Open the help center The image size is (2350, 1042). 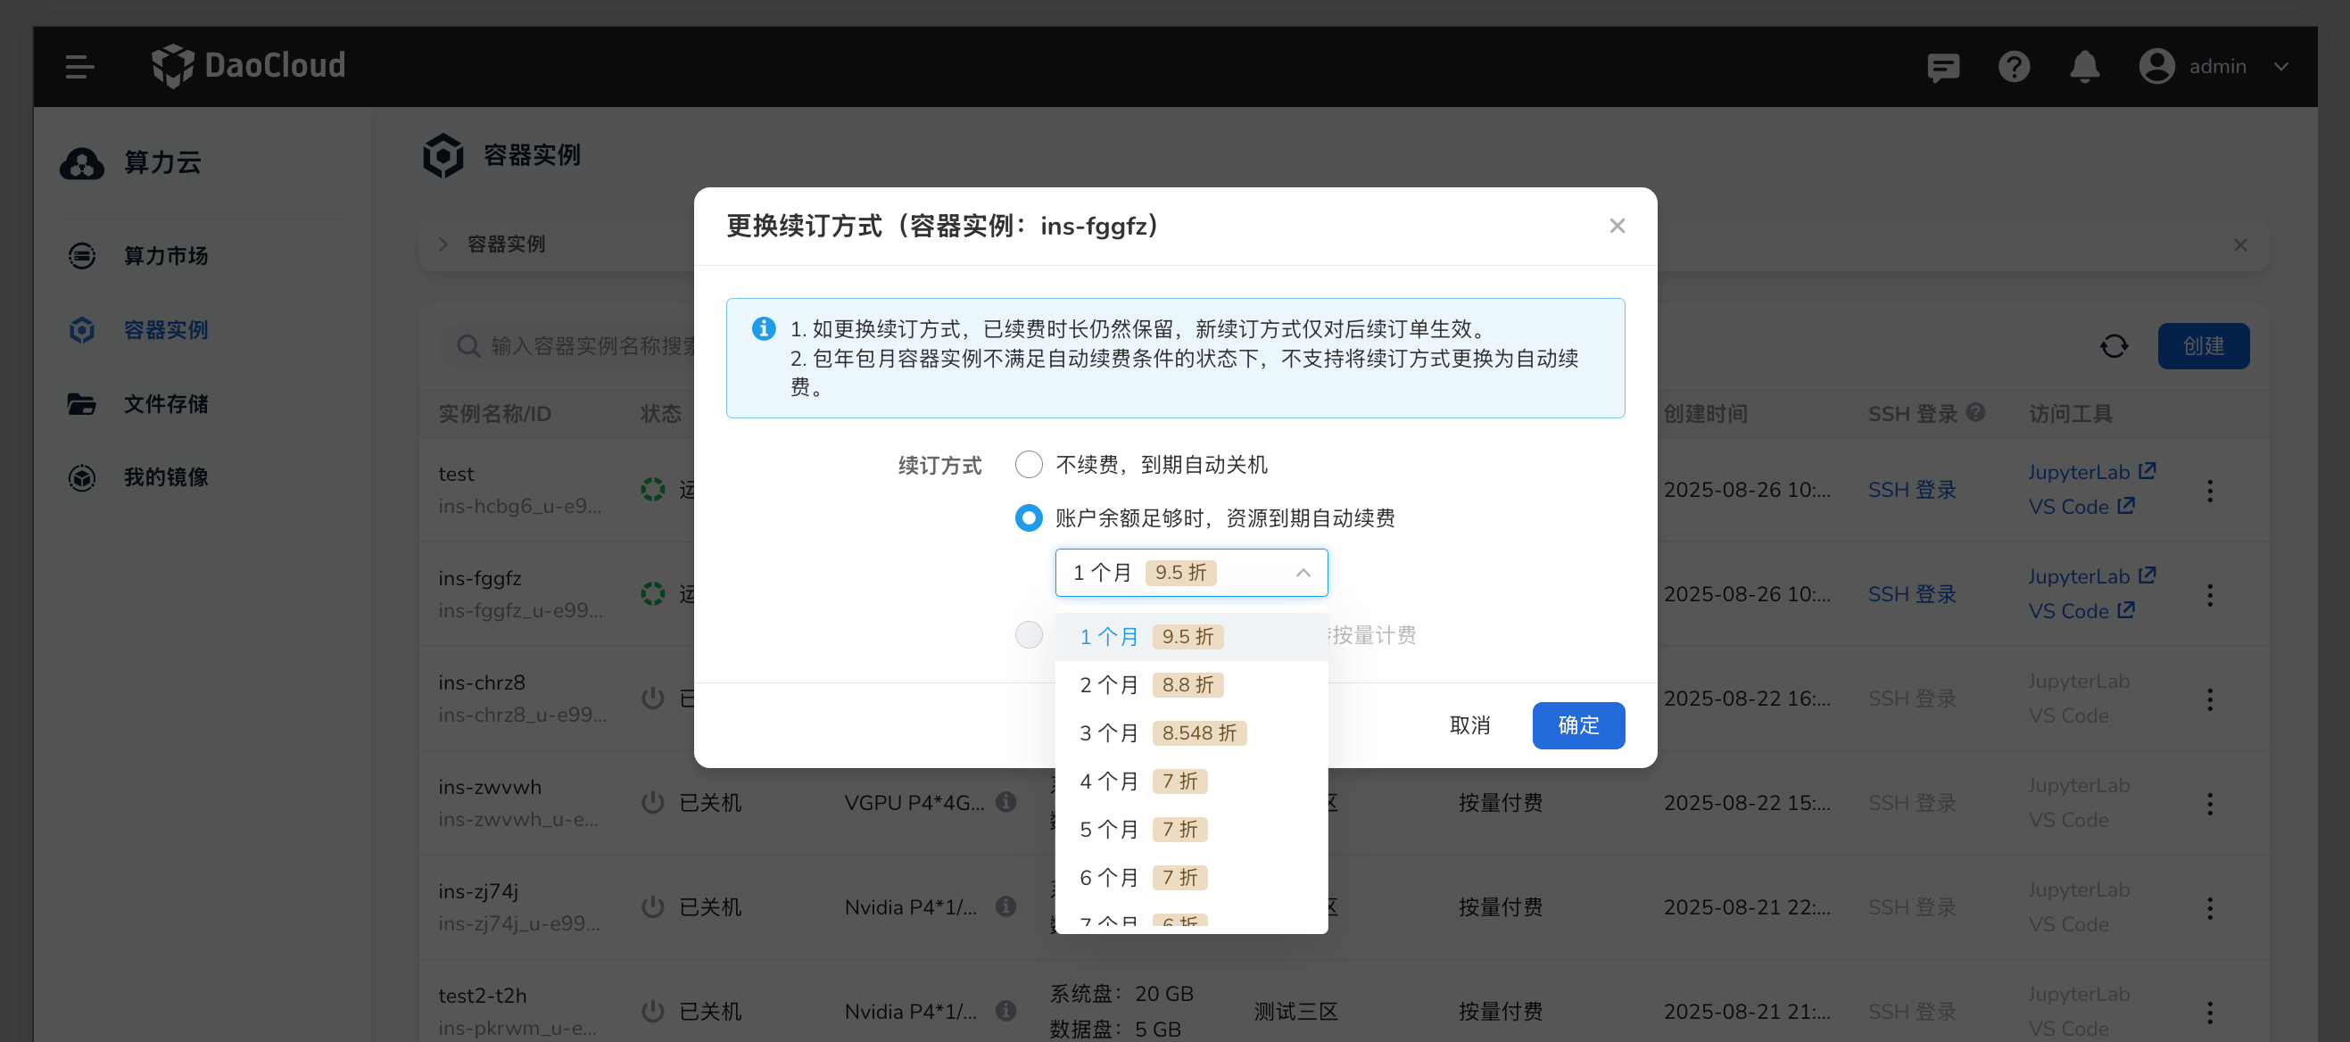click(x=2015, y=67)
